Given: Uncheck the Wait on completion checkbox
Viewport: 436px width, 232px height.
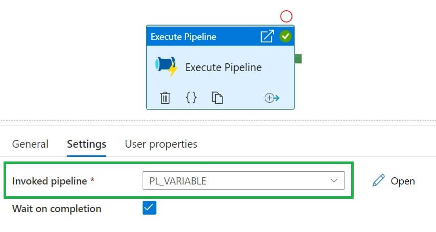Looking at the screenshot, I should pos(149,208).
